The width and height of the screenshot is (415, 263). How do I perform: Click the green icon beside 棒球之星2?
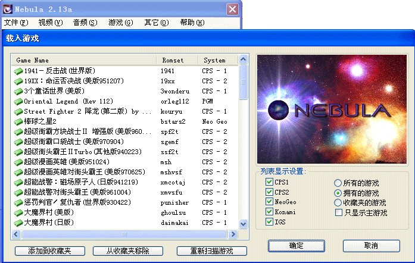pyautogui.click(x=18, y=121)
